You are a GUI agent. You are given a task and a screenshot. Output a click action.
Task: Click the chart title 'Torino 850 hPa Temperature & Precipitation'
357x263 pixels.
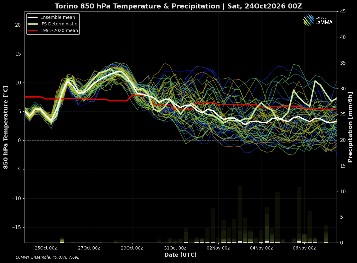click(x=137, y=6)
